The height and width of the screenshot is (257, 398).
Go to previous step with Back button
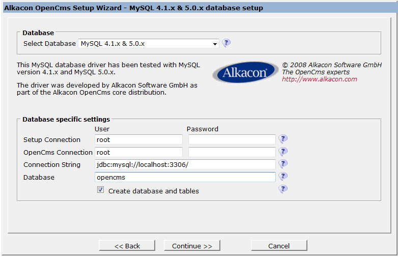coord(127,246)
